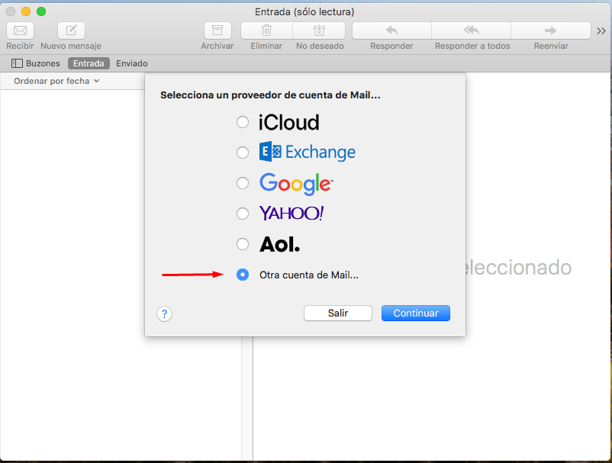Click the Eliminar trash icon
Screen dimensions: 612x463
(x=266, y=31)
